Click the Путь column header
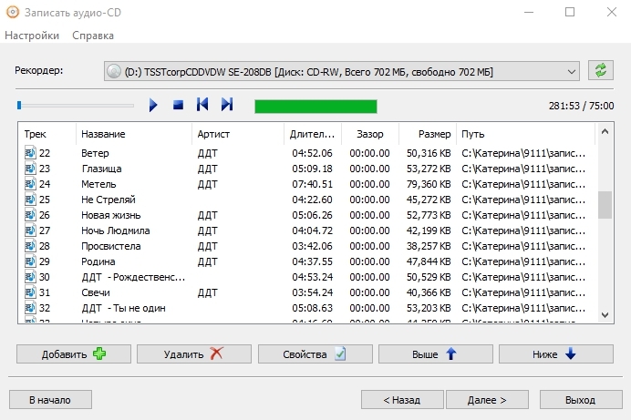The image size is (631, 420). click(x=525, y=134)
